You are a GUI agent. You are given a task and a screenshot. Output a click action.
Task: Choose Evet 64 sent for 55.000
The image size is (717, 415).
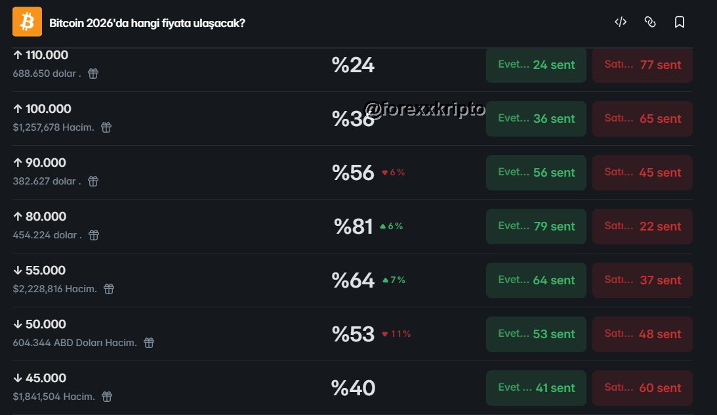tap(536, 280)
